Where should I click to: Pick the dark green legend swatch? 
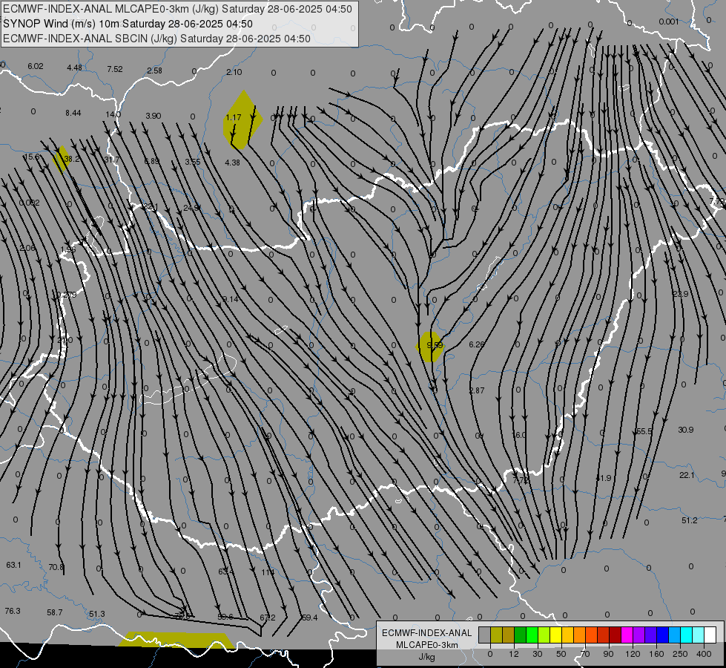tap(521, 635)
